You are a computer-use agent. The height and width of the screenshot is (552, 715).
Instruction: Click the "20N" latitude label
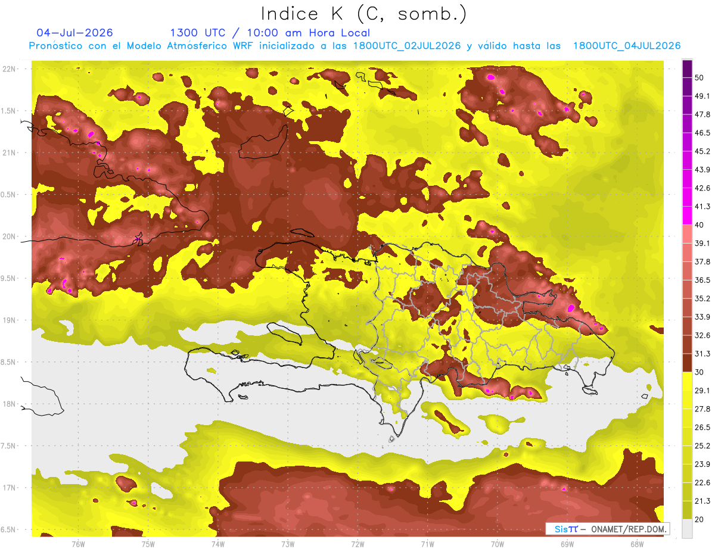pos(10,236)
